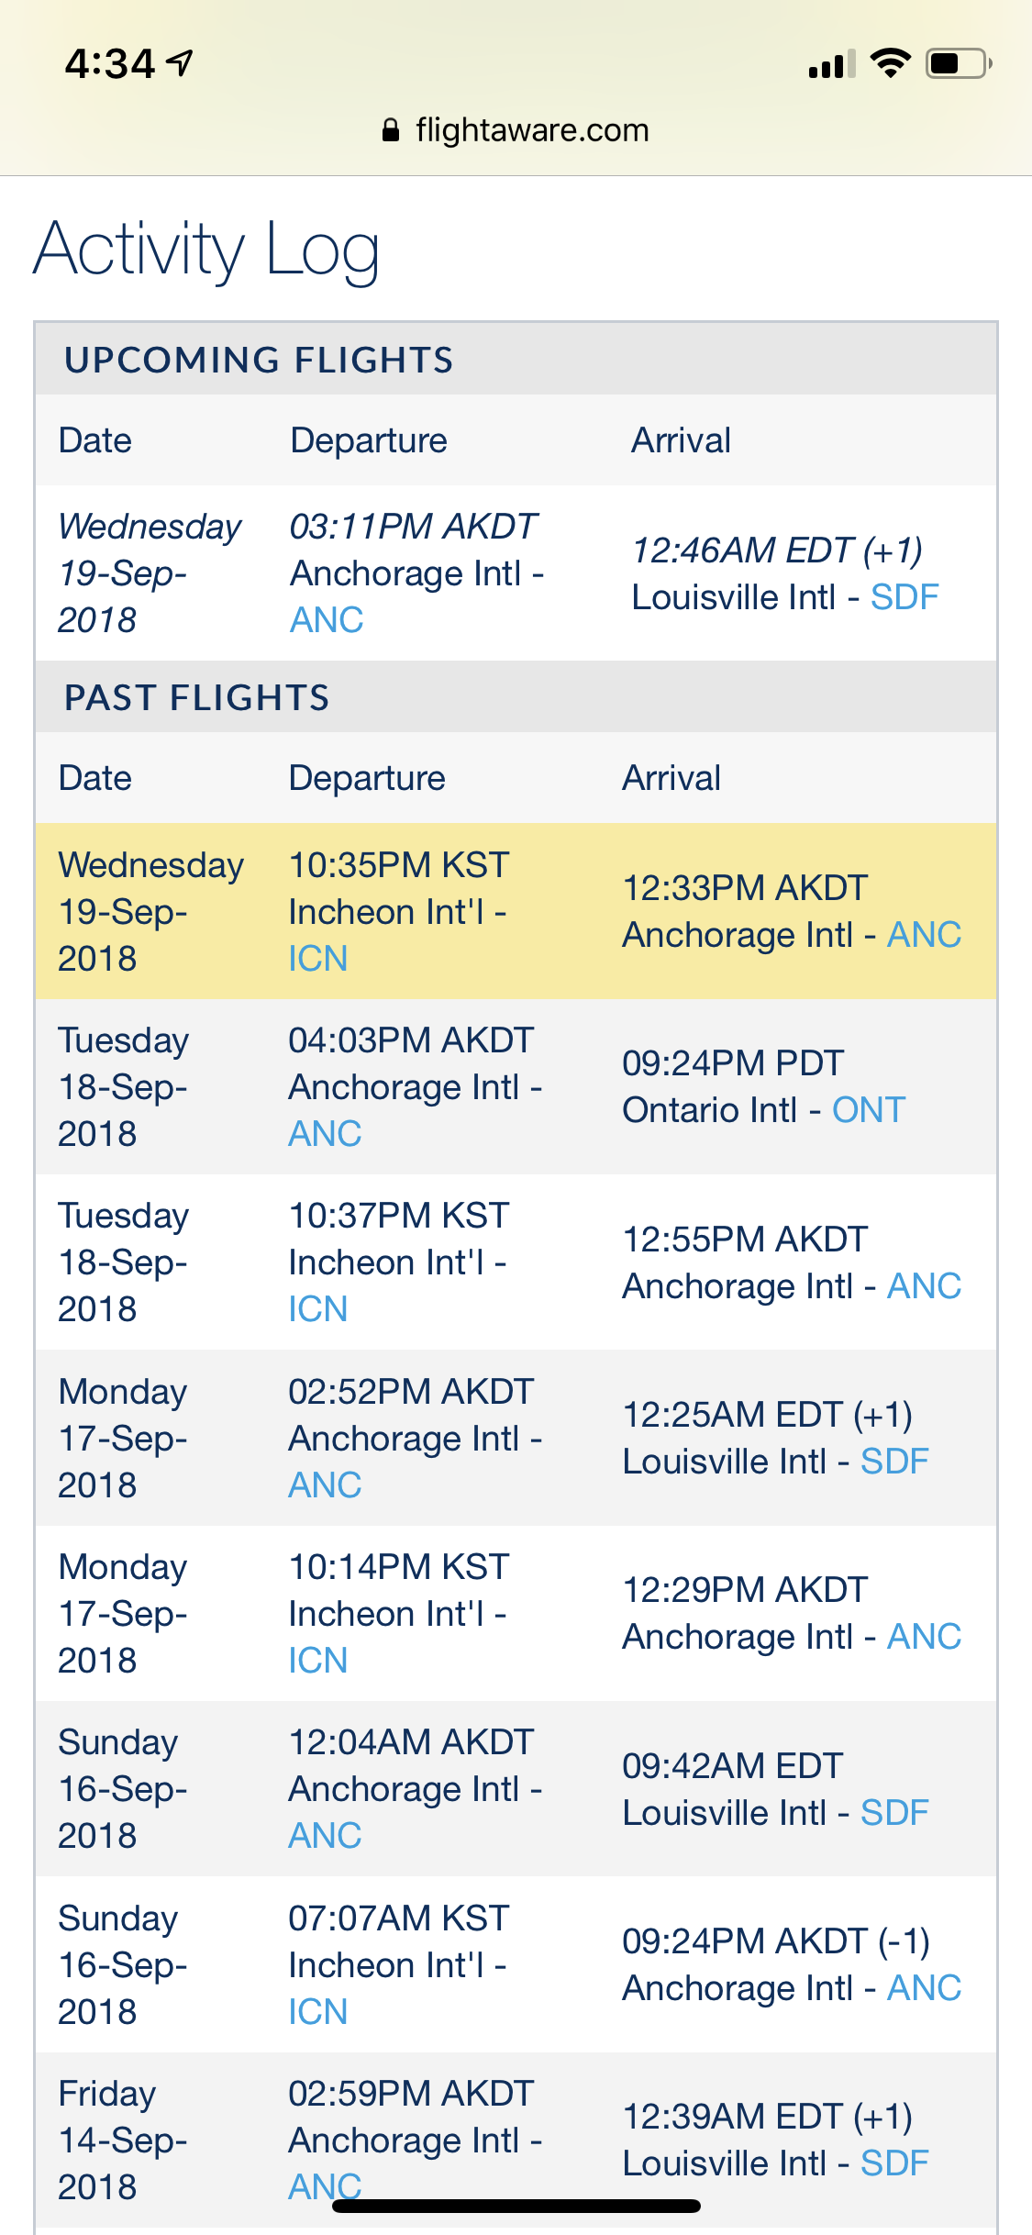1032x2235 pixels.
Task: Tap the home indicator bar at bottom
Action: coord(516,2206)
